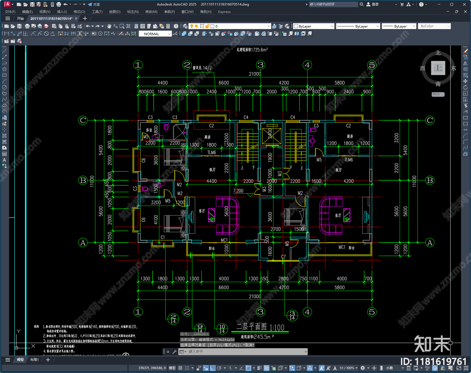This screenshot has height=373, width=471.
Task: Click the ViewCube 上 top face
Action: pyautogui.click(x=438, y=68)
